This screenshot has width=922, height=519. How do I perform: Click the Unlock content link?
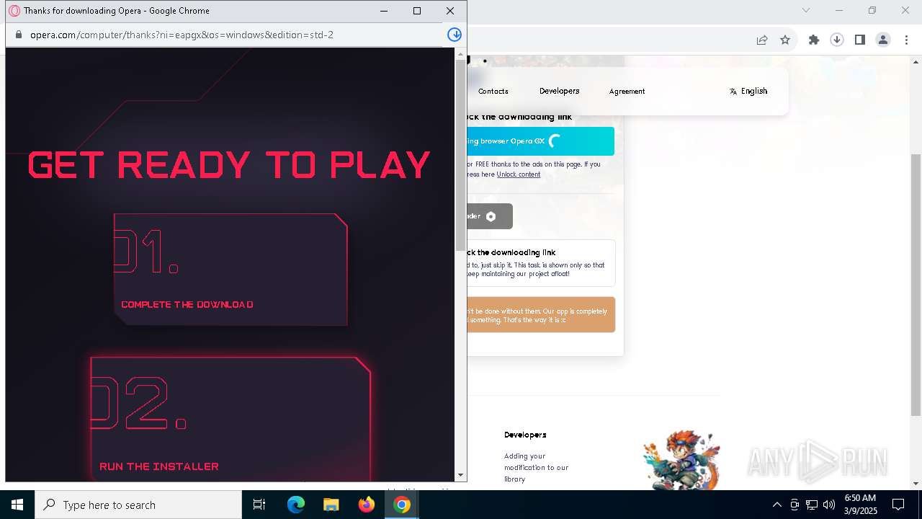[519, 174]
